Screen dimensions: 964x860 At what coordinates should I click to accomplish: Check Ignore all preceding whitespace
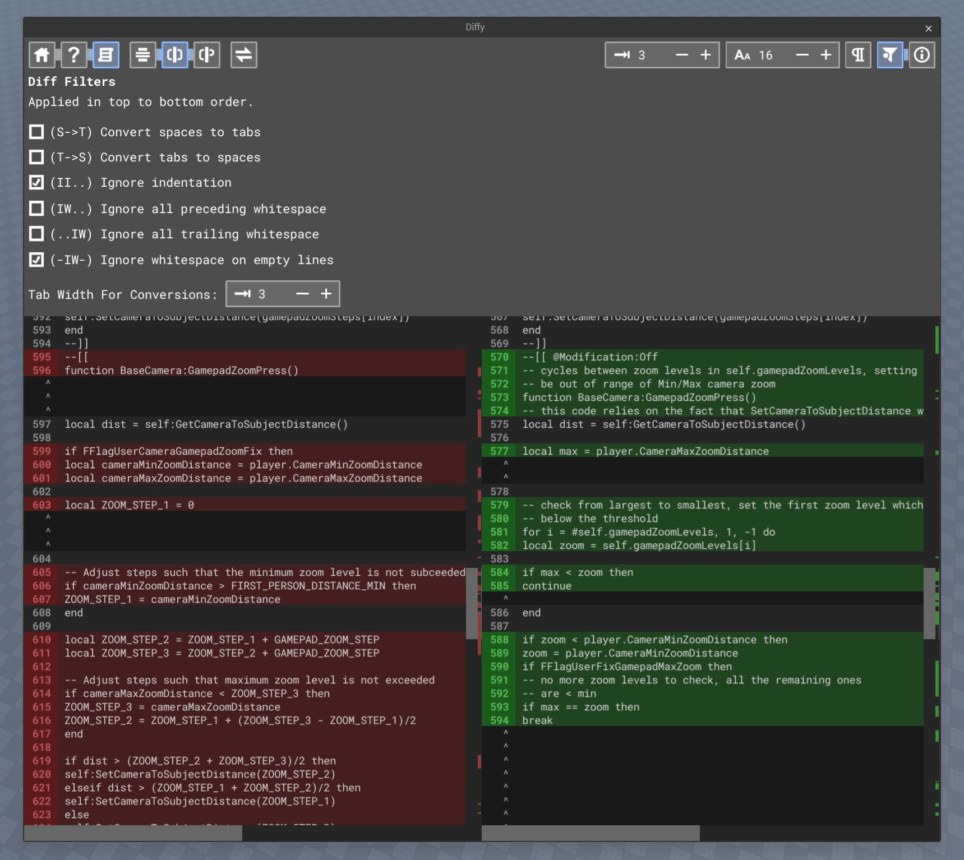[x=36, y=209]
